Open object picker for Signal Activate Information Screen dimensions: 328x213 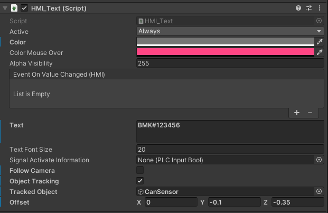(318, 160)
